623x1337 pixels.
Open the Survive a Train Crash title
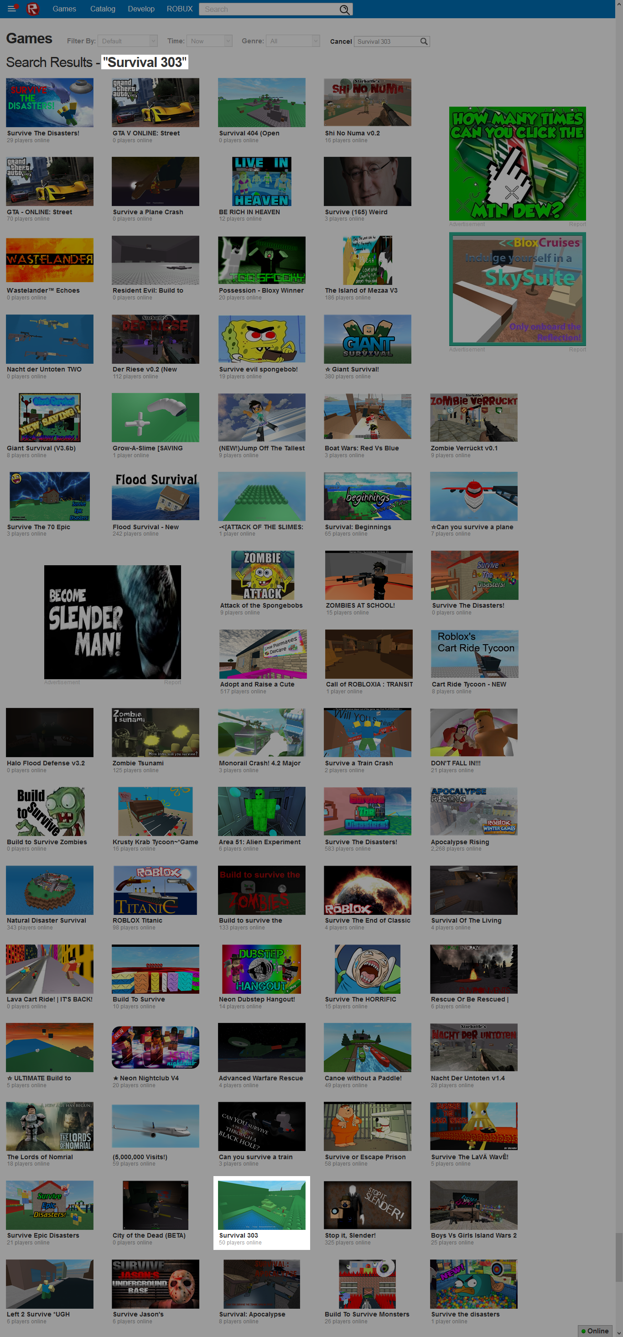(x=359, y=764)
